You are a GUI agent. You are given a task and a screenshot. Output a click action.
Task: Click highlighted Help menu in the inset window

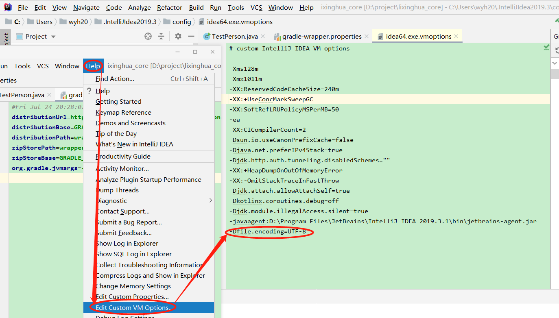pos(93,66)
